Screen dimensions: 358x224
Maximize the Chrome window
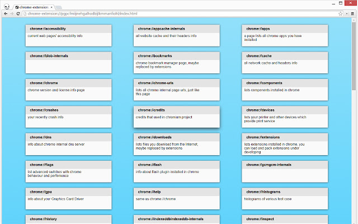(x=341, y=3)
